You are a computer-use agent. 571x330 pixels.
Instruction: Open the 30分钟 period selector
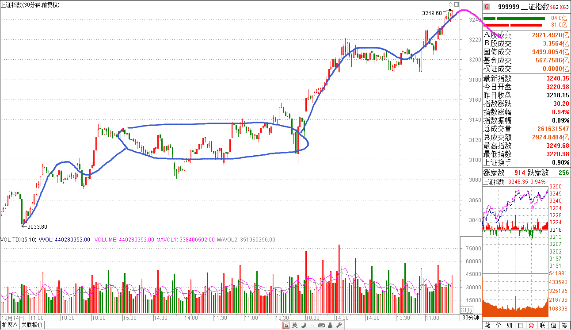(471, 318)
